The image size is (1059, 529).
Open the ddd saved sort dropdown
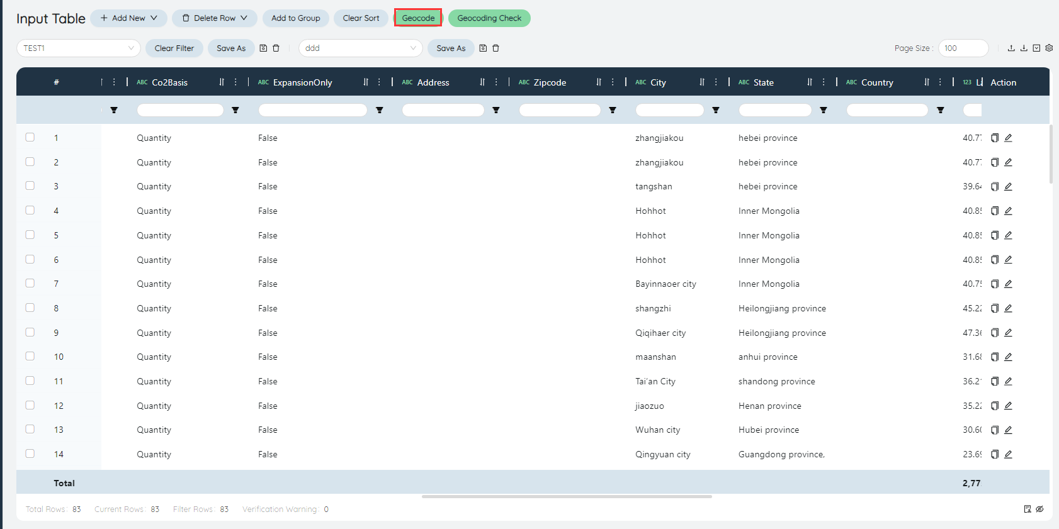click(x=361, y=48)
